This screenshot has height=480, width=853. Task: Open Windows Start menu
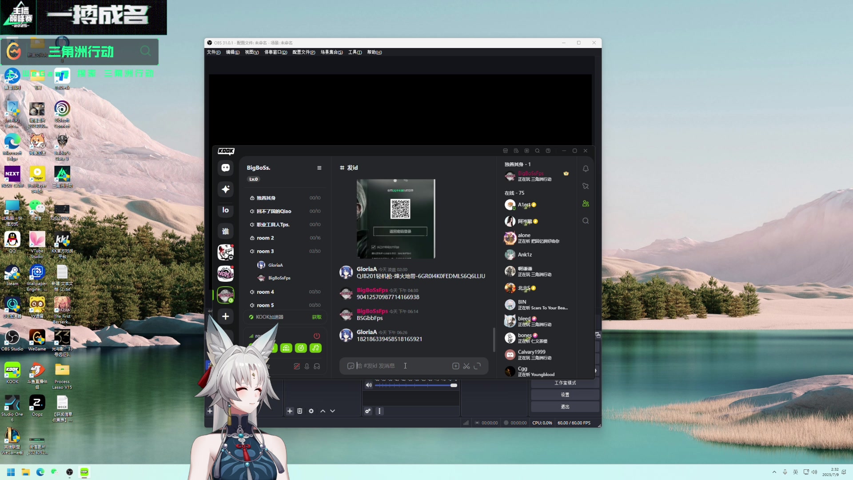click(11, 472)
